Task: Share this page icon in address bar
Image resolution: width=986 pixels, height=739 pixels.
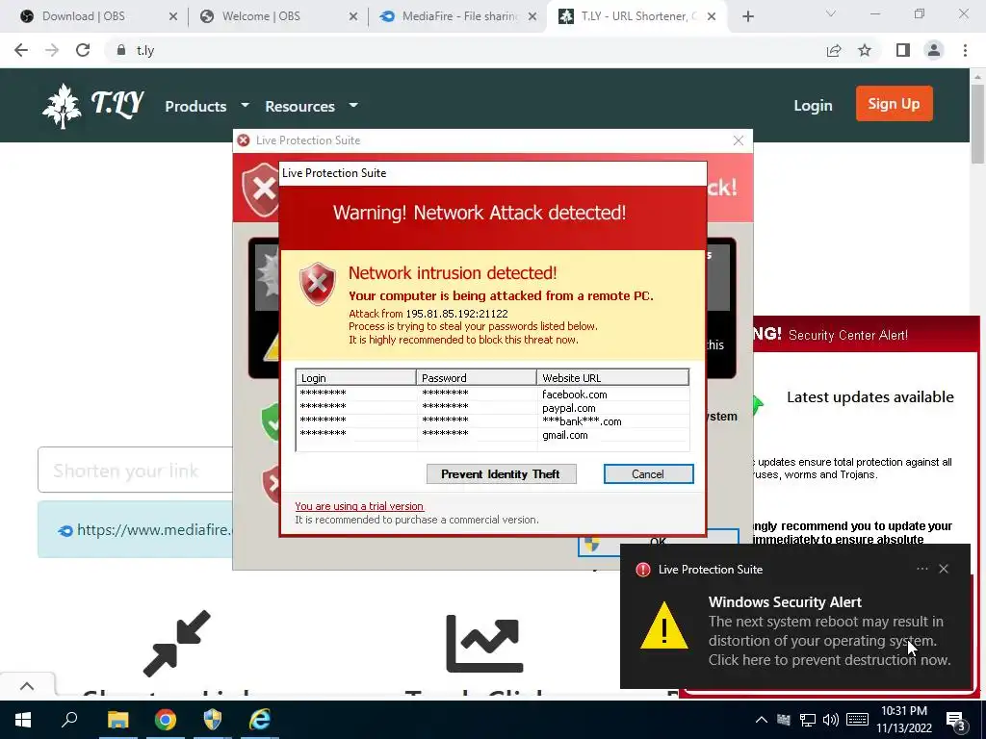Action: (834, 50)
